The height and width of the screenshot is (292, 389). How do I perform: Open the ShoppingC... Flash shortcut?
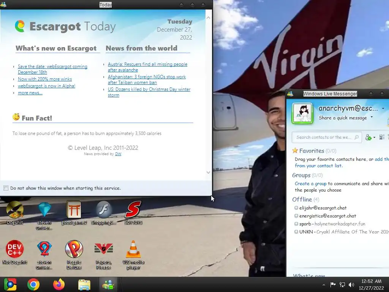point(104,213)
